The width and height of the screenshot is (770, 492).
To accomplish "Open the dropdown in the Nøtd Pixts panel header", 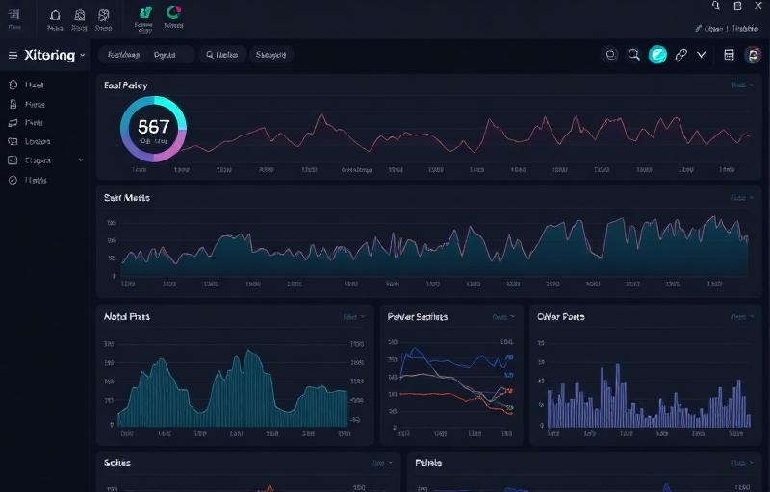I will pos(353,316).
